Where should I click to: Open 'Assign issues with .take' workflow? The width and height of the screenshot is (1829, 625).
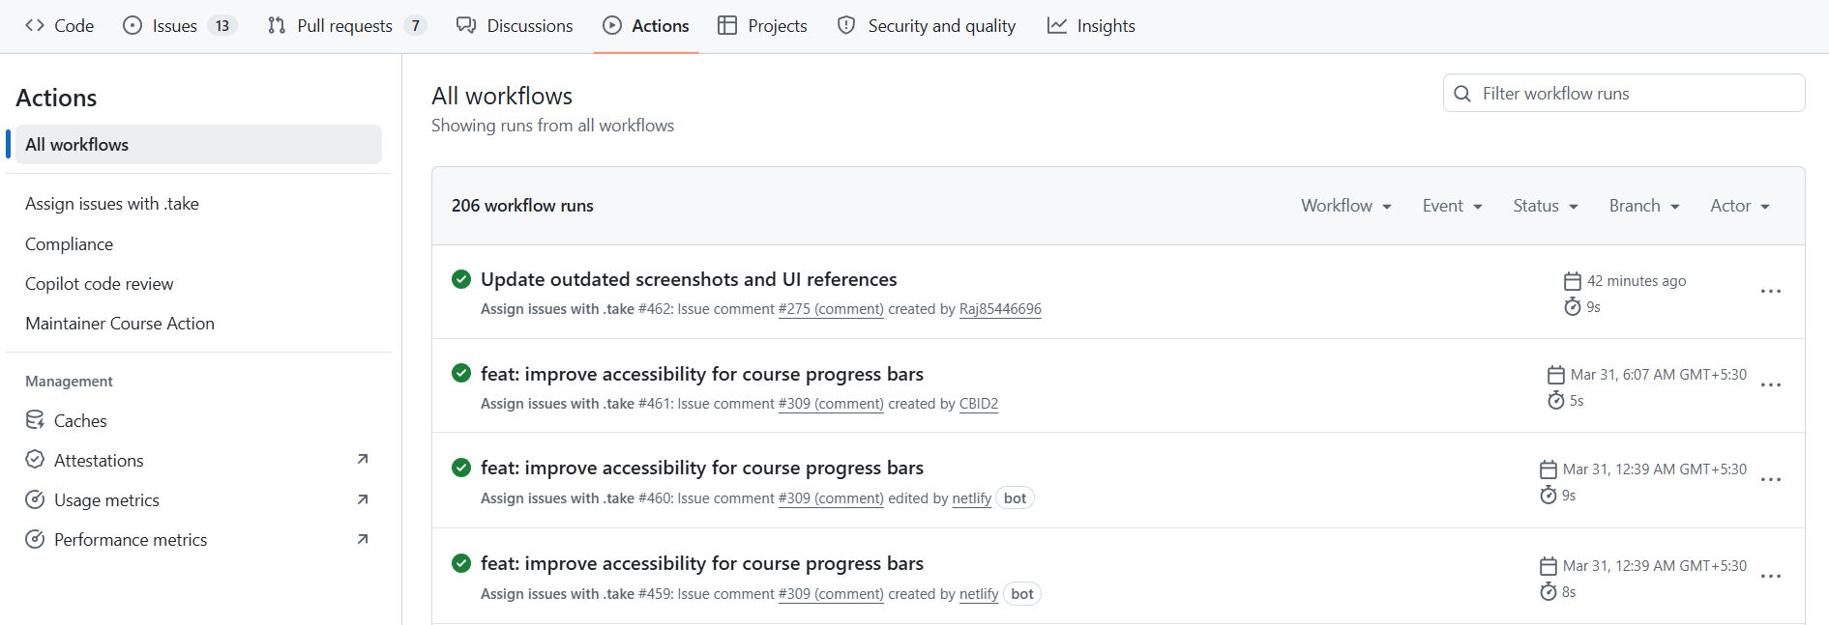(x=112, y=204)
